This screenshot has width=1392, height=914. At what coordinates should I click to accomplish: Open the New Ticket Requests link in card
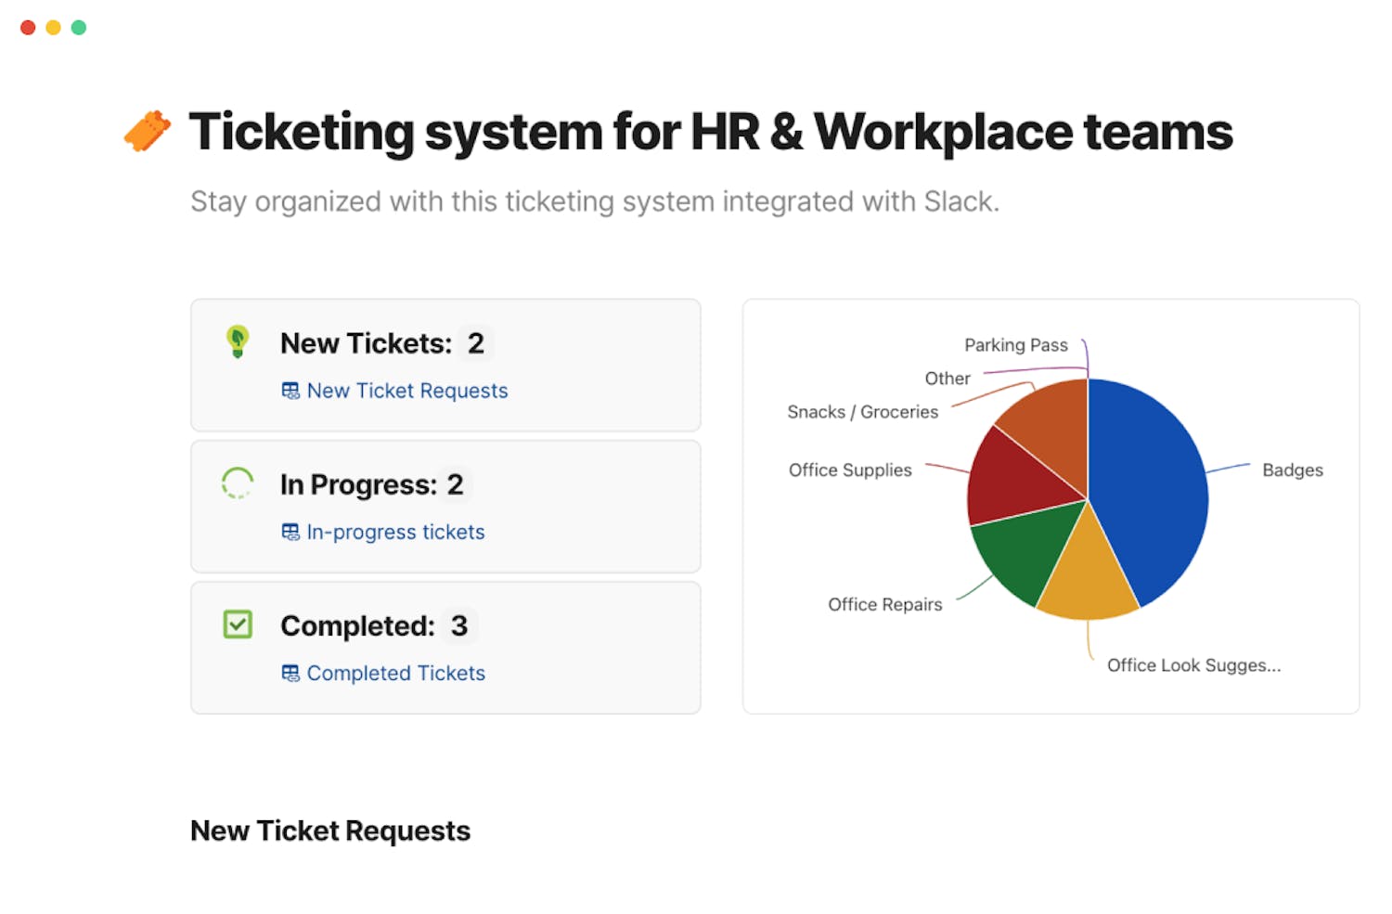coord(406,391)
